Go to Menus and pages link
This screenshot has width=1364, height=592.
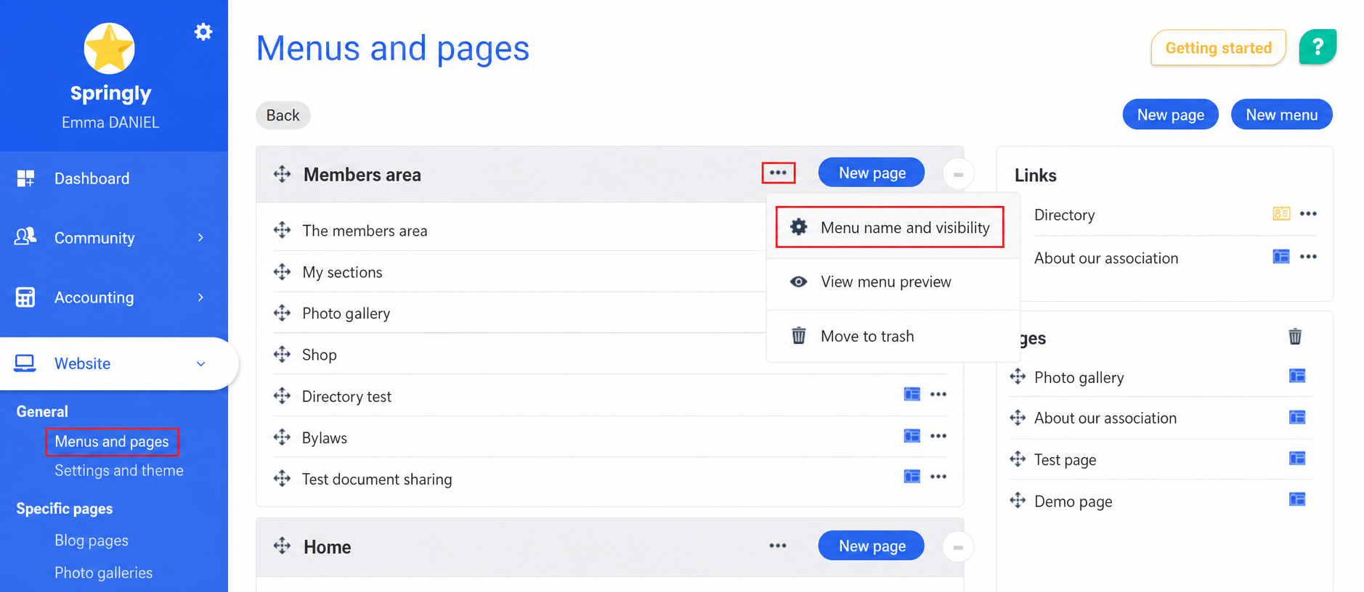pyautogui.click(x=112, y=441)
